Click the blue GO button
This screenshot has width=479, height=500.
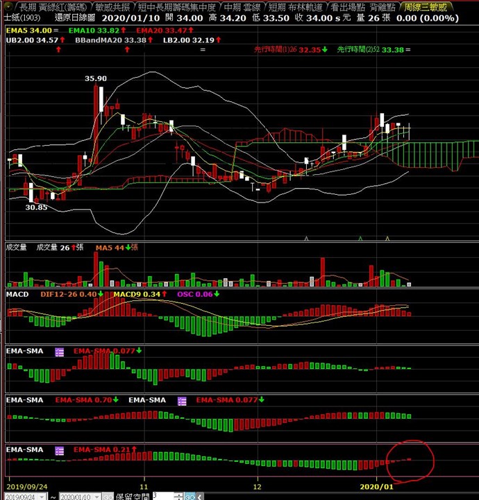coord(190,497)
